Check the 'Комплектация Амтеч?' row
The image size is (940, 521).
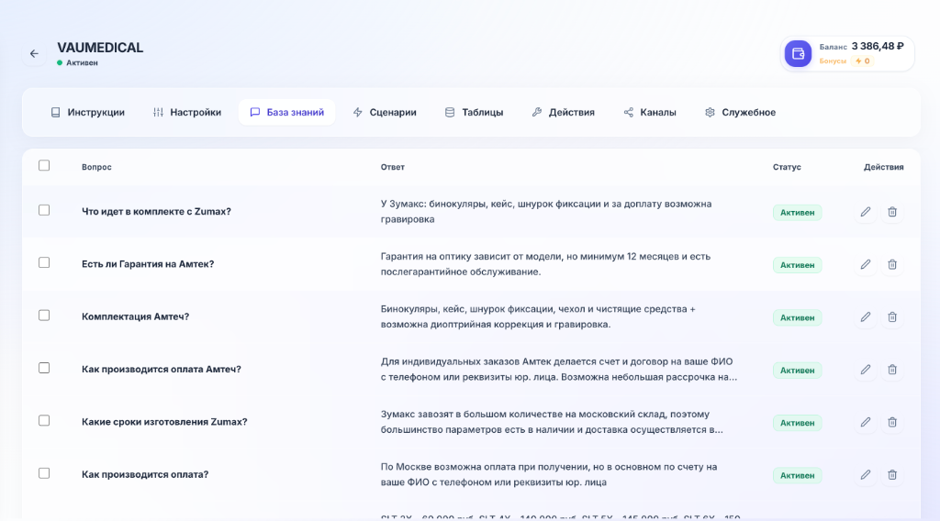click(x=44, y=316)
